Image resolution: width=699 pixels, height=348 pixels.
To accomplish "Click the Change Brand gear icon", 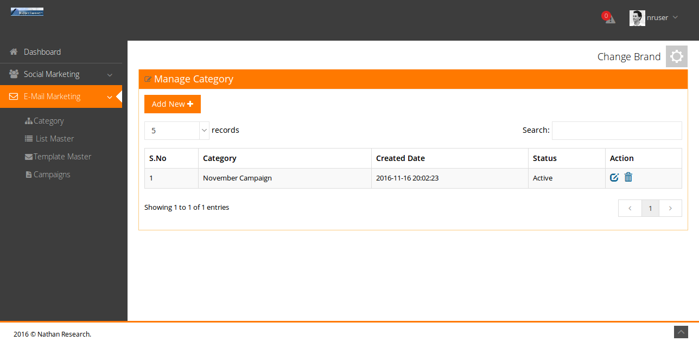I will tap(677, 56).
